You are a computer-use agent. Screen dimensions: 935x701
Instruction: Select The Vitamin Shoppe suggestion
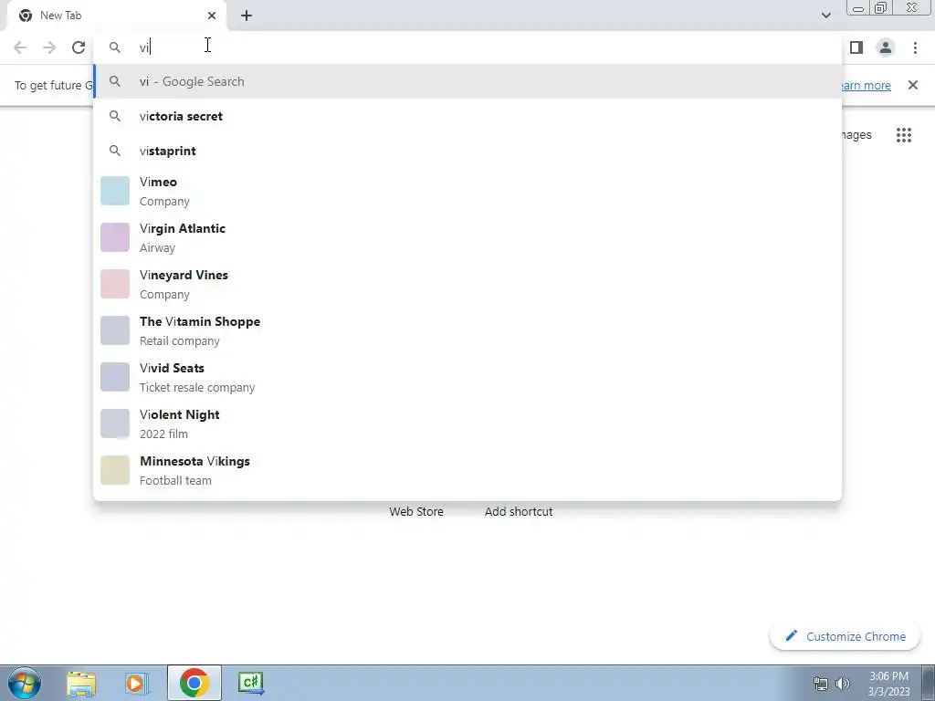(468, 330)
